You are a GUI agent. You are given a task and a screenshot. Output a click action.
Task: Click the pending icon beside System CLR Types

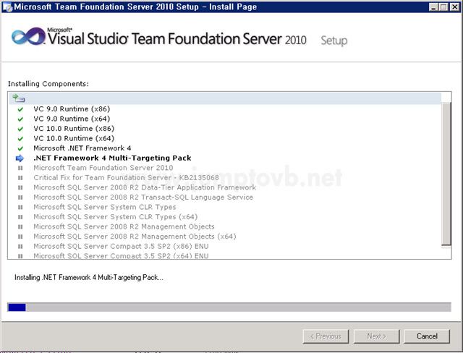[x=20, y=207]
